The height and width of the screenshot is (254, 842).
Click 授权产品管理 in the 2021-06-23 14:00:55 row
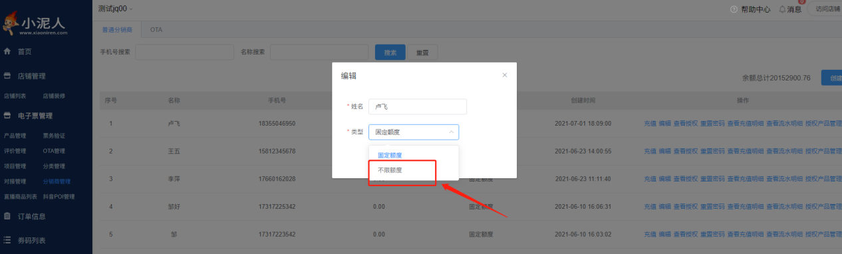coord(823,151)
